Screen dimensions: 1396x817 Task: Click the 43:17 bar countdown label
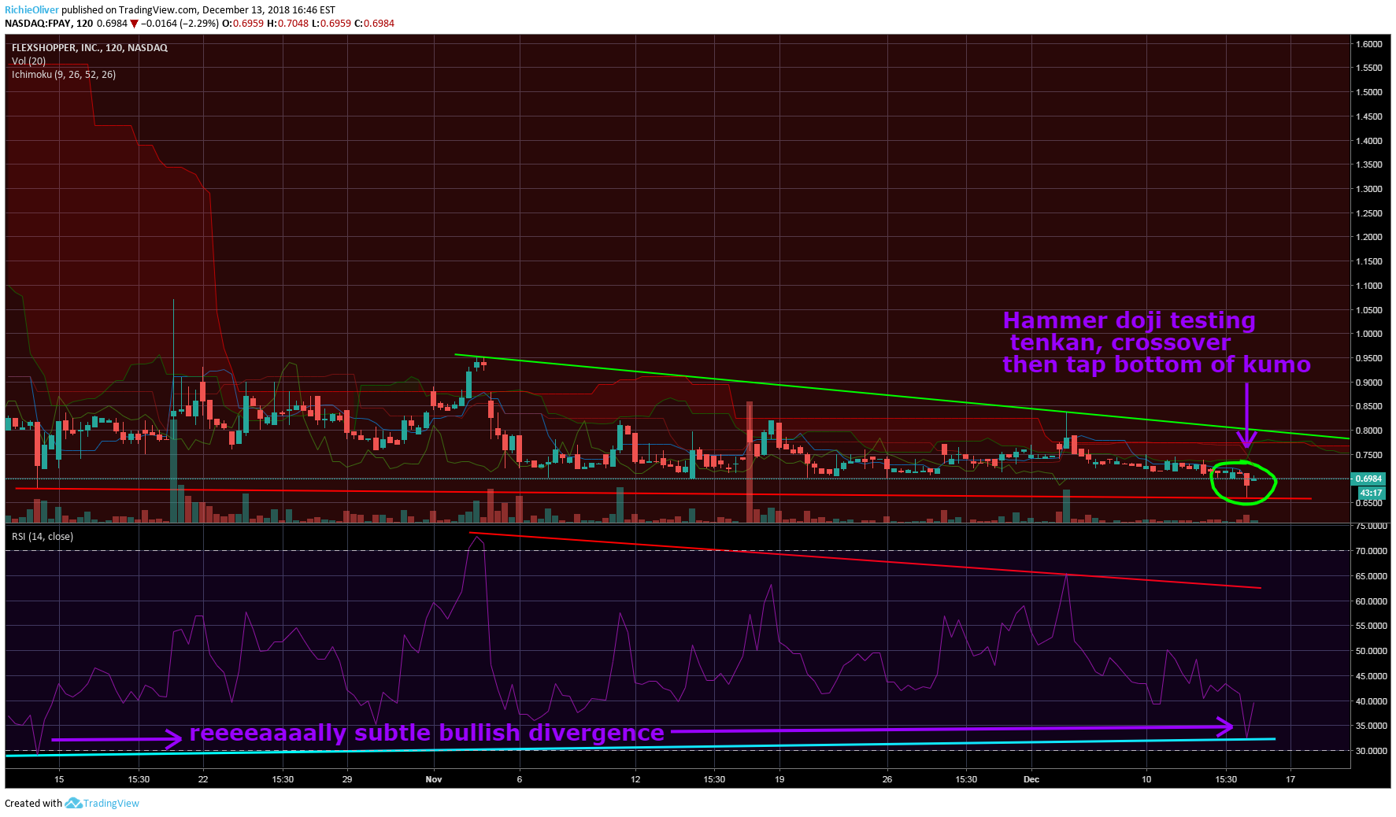1371,493
